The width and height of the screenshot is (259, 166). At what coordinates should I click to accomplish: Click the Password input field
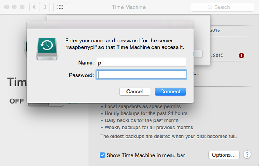pos(141,75)
